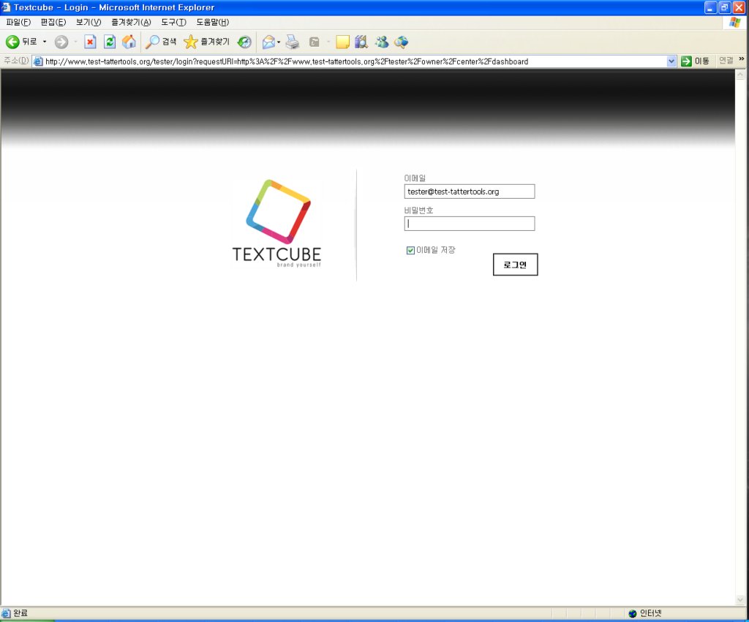749x622 pixels.
Task: Click the 이동 Go button
Action: 696,61
